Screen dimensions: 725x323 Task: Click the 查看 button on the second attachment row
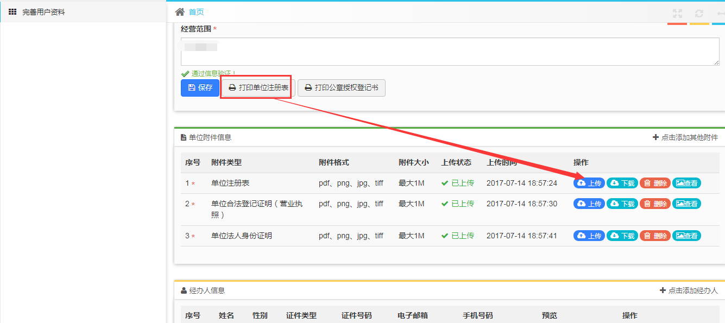pos(686,204)
